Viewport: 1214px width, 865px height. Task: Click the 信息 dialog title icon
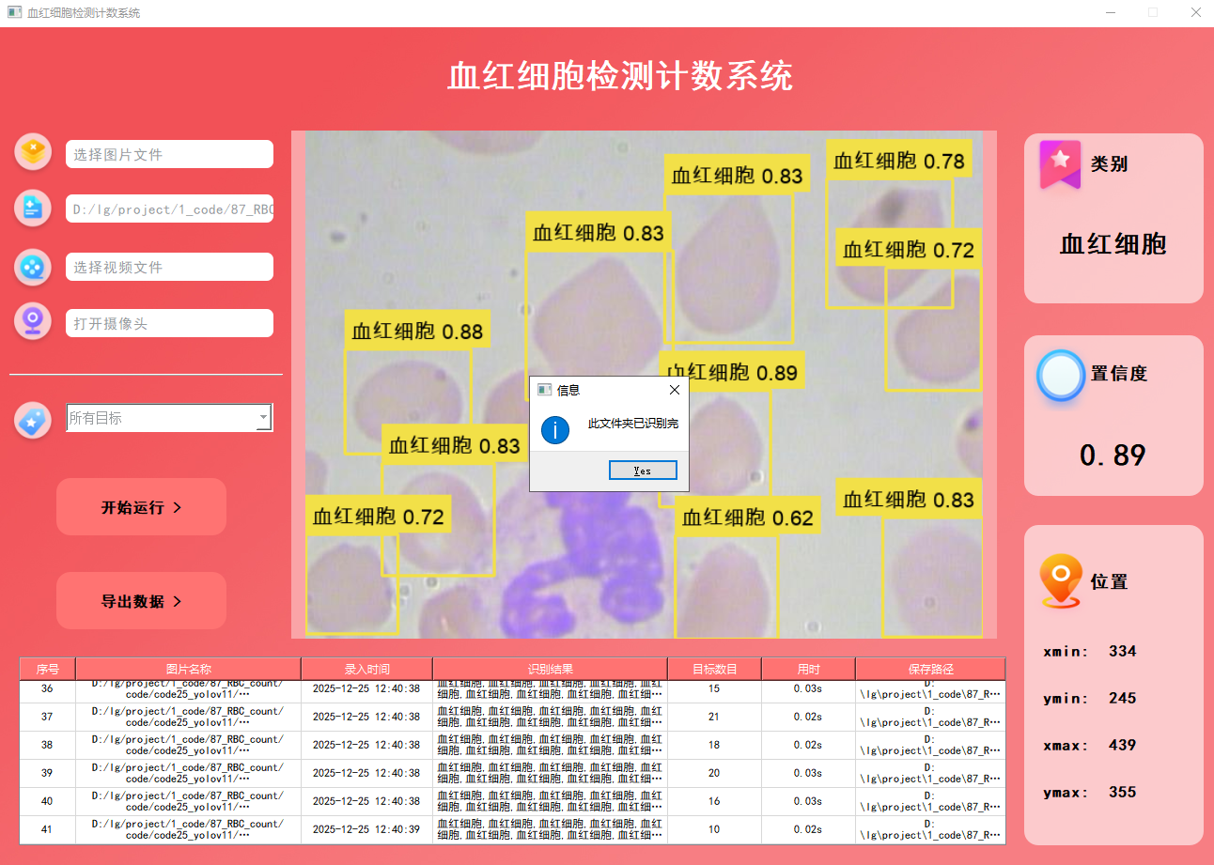544,389
